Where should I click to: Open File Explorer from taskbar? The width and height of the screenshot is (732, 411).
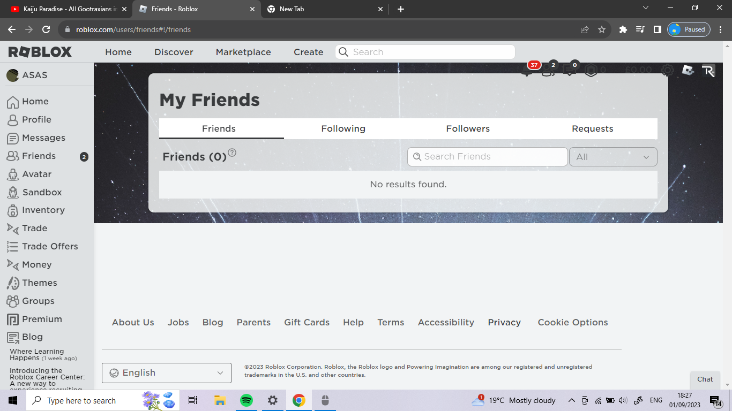click(220, 400)
